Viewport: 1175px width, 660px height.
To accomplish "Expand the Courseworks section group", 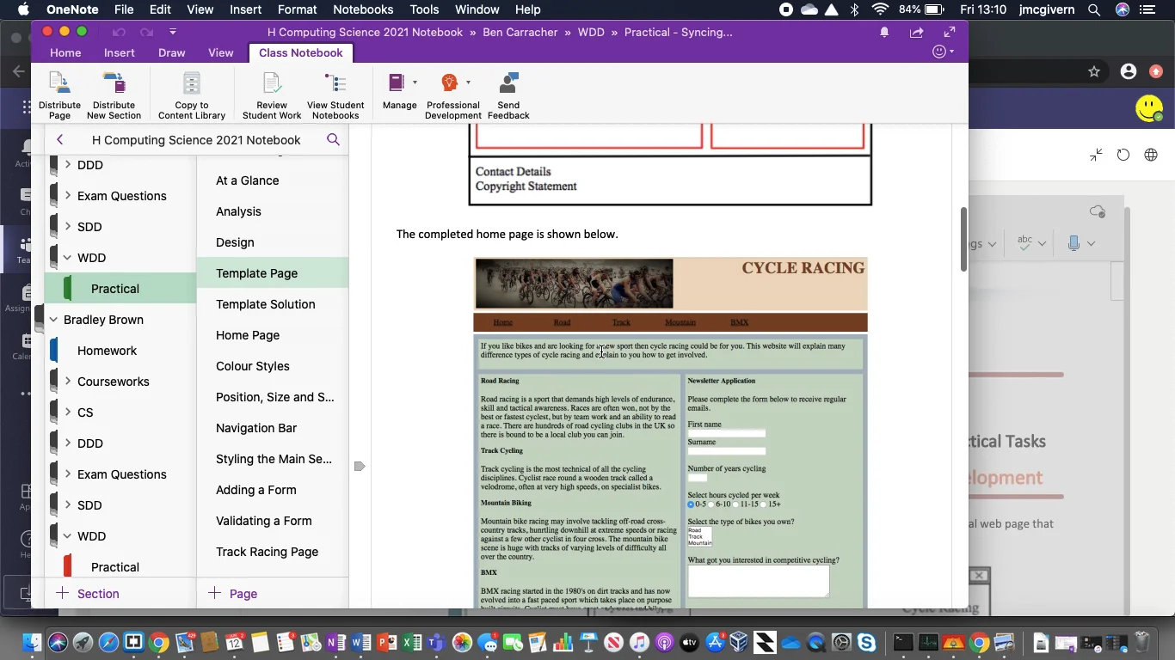I will 67,381.
